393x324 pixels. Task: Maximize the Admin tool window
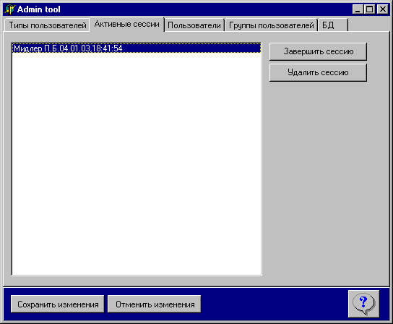370,9
